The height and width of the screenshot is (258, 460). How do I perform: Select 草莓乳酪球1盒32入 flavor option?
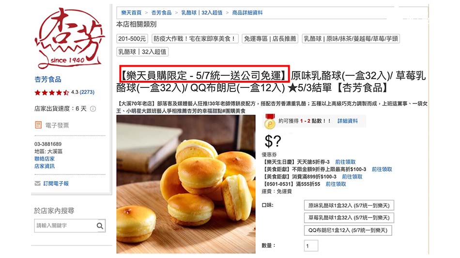coord(349,218)
